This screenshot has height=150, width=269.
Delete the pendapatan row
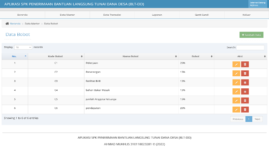pos(245,110)
